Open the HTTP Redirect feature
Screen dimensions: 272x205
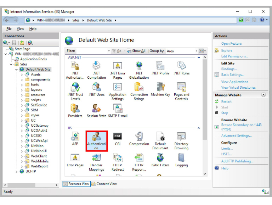point(118,162)
